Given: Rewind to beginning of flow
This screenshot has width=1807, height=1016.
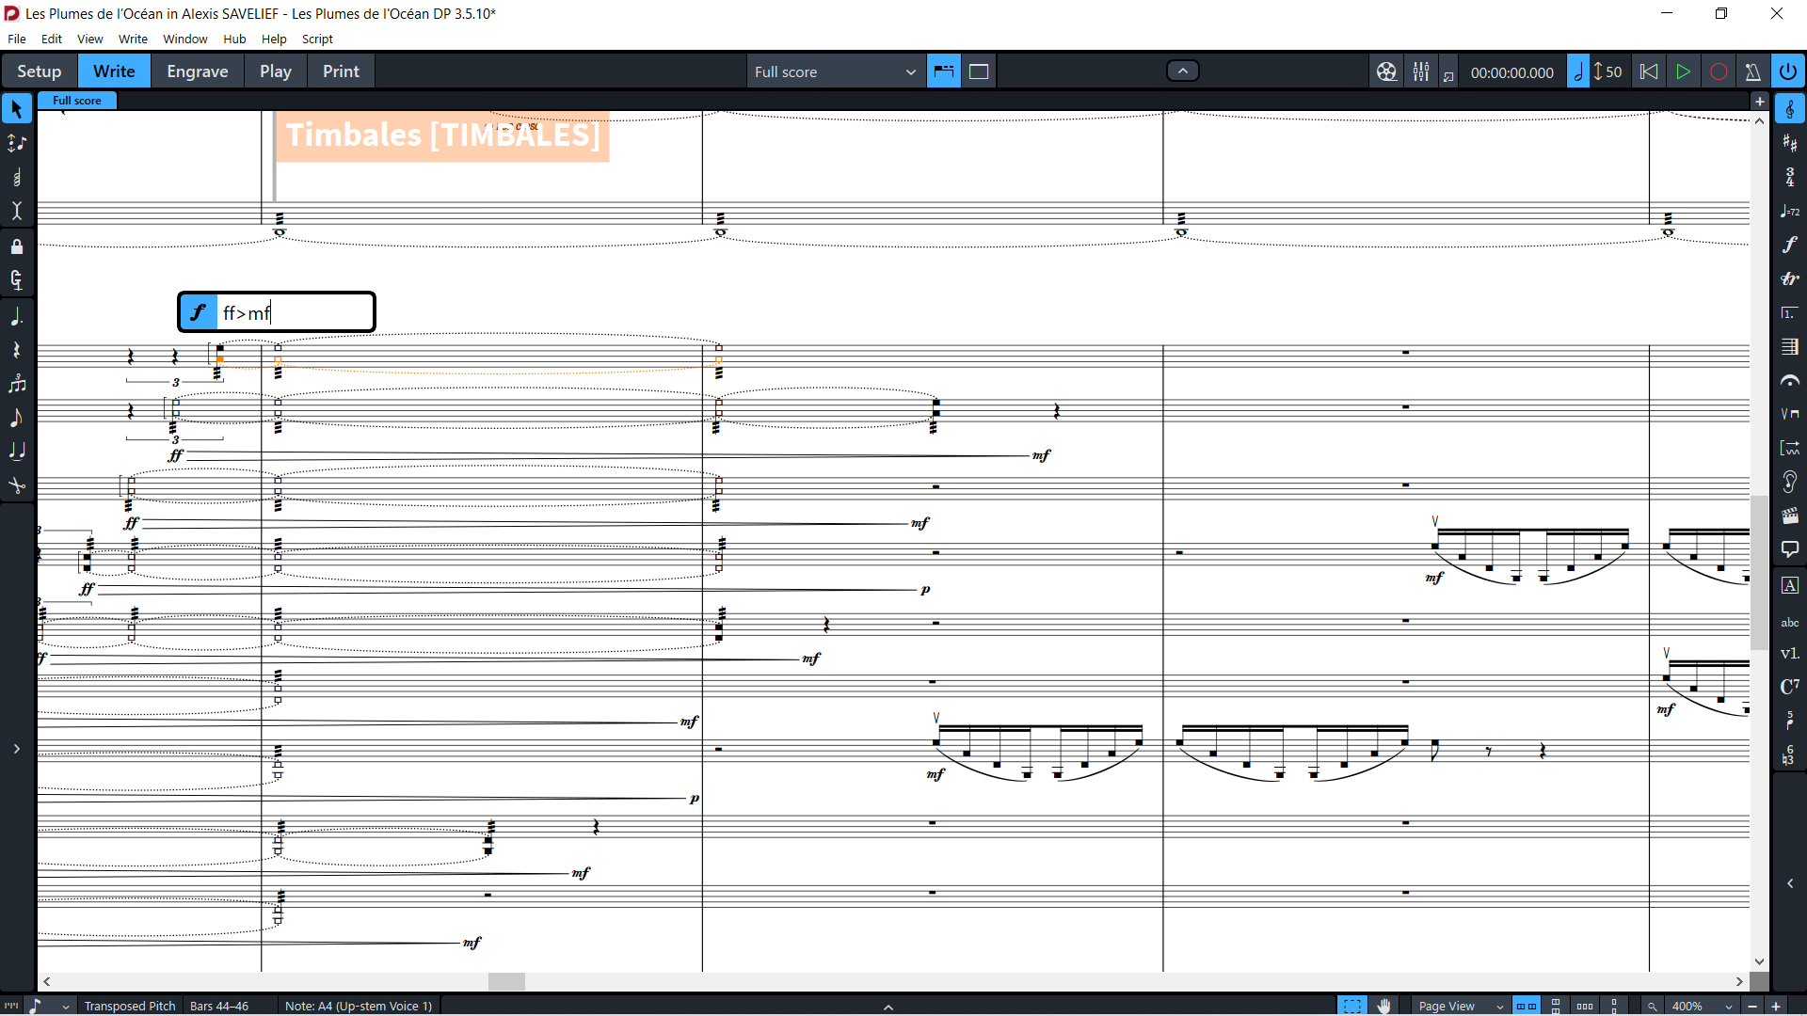Looking at the screenshot, I should 1648,71.
